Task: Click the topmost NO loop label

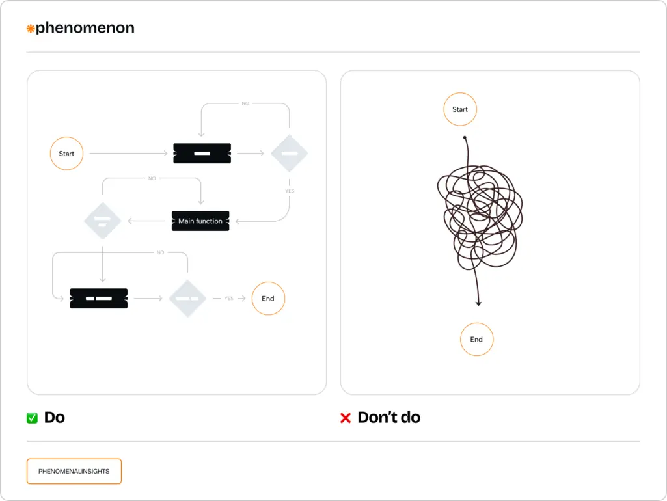Action: click(245, 103)
